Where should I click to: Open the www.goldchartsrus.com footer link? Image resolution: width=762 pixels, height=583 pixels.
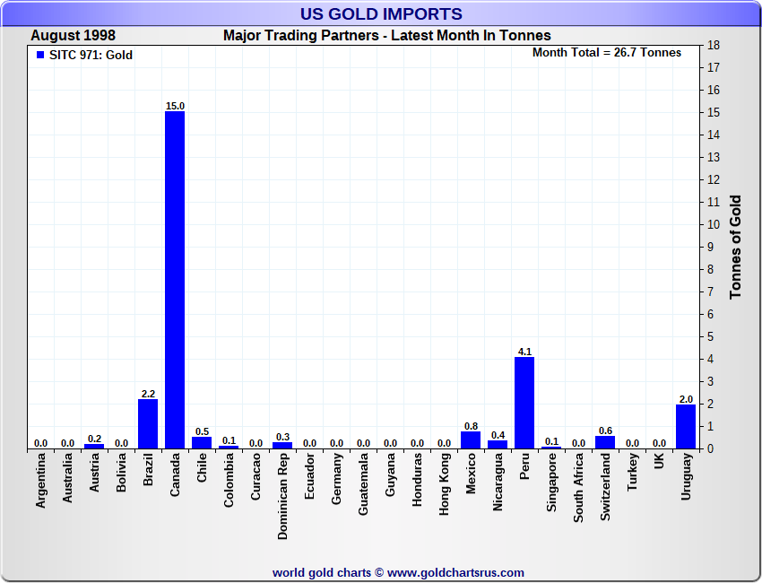point(455,572)
